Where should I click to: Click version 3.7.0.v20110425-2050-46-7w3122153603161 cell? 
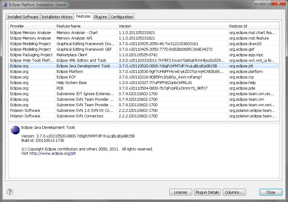point(159,44)
